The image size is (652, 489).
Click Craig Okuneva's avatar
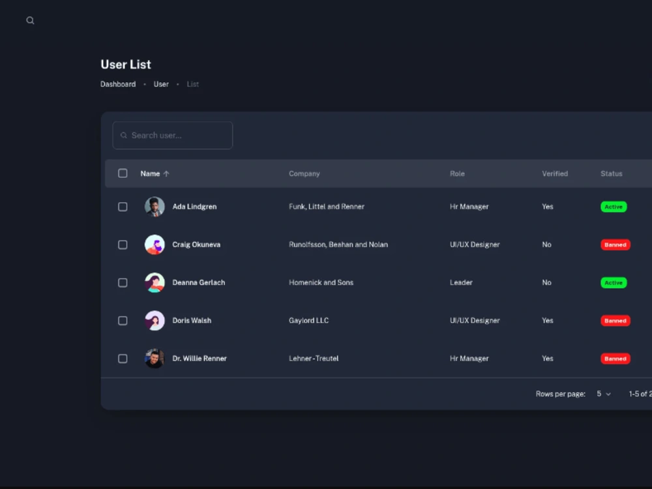(x=155, y=244)
